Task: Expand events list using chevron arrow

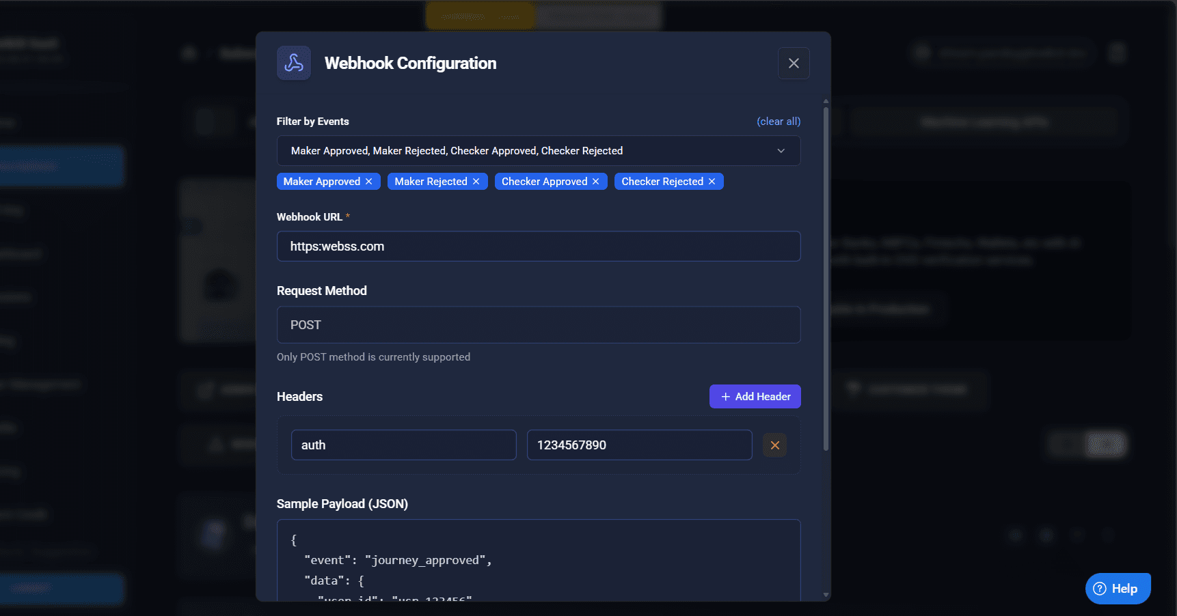Action: pos(781,151)
